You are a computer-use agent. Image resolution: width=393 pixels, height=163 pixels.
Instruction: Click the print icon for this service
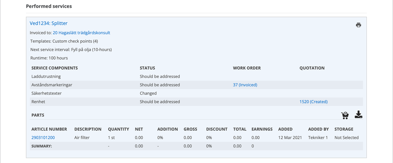(x=358, y=25)
